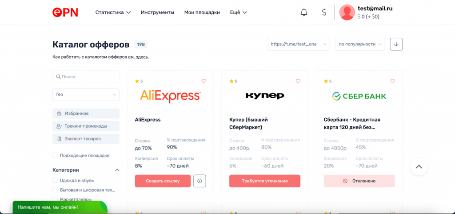
Task: Open the Ещё dropdown menu
Action: point(238,12)
